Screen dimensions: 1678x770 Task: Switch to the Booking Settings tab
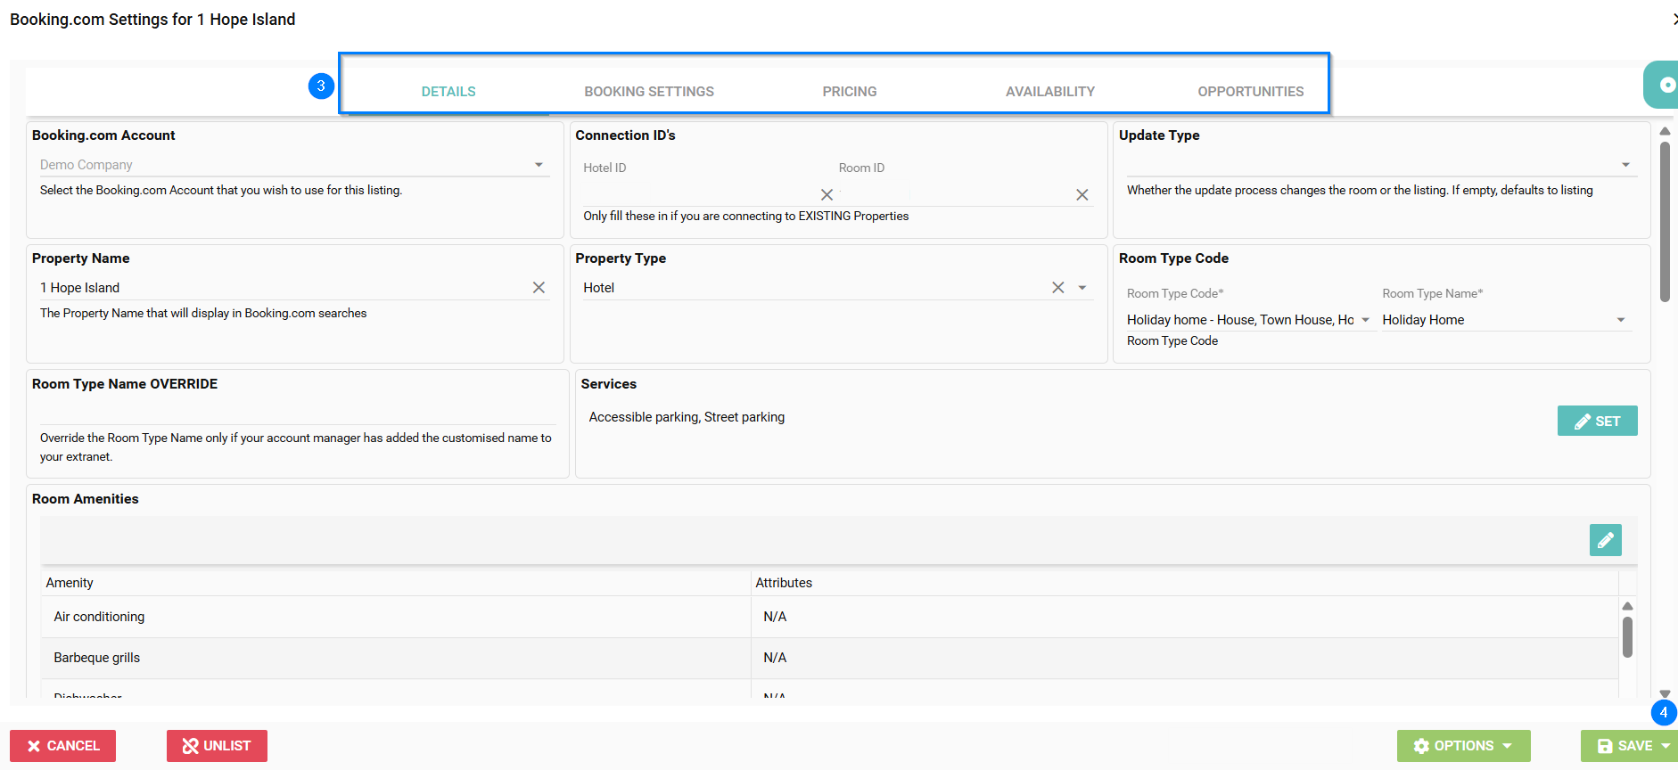pos(648,91)
